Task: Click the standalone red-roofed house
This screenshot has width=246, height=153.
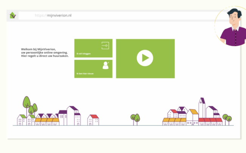Action: (93, 120)
